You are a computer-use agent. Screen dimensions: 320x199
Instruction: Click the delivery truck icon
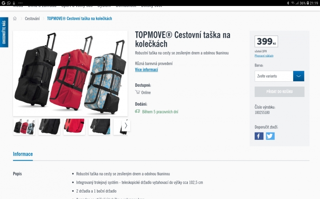(x=137, y=111)
